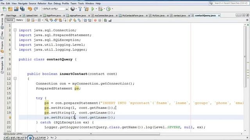Close the Myfunc.java tab

168,16
